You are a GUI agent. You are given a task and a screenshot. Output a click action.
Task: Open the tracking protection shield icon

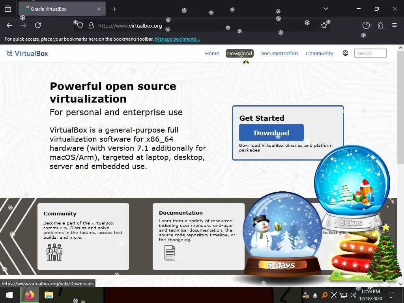coord(80,26)
